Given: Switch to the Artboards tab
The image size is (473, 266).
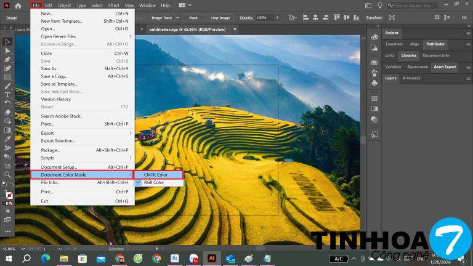Looking at the screenshot, I should [411, 78].
